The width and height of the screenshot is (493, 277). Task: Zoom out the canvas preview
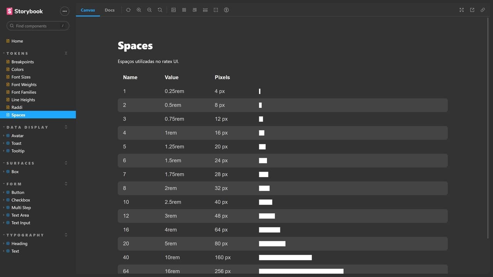point(149,10)
